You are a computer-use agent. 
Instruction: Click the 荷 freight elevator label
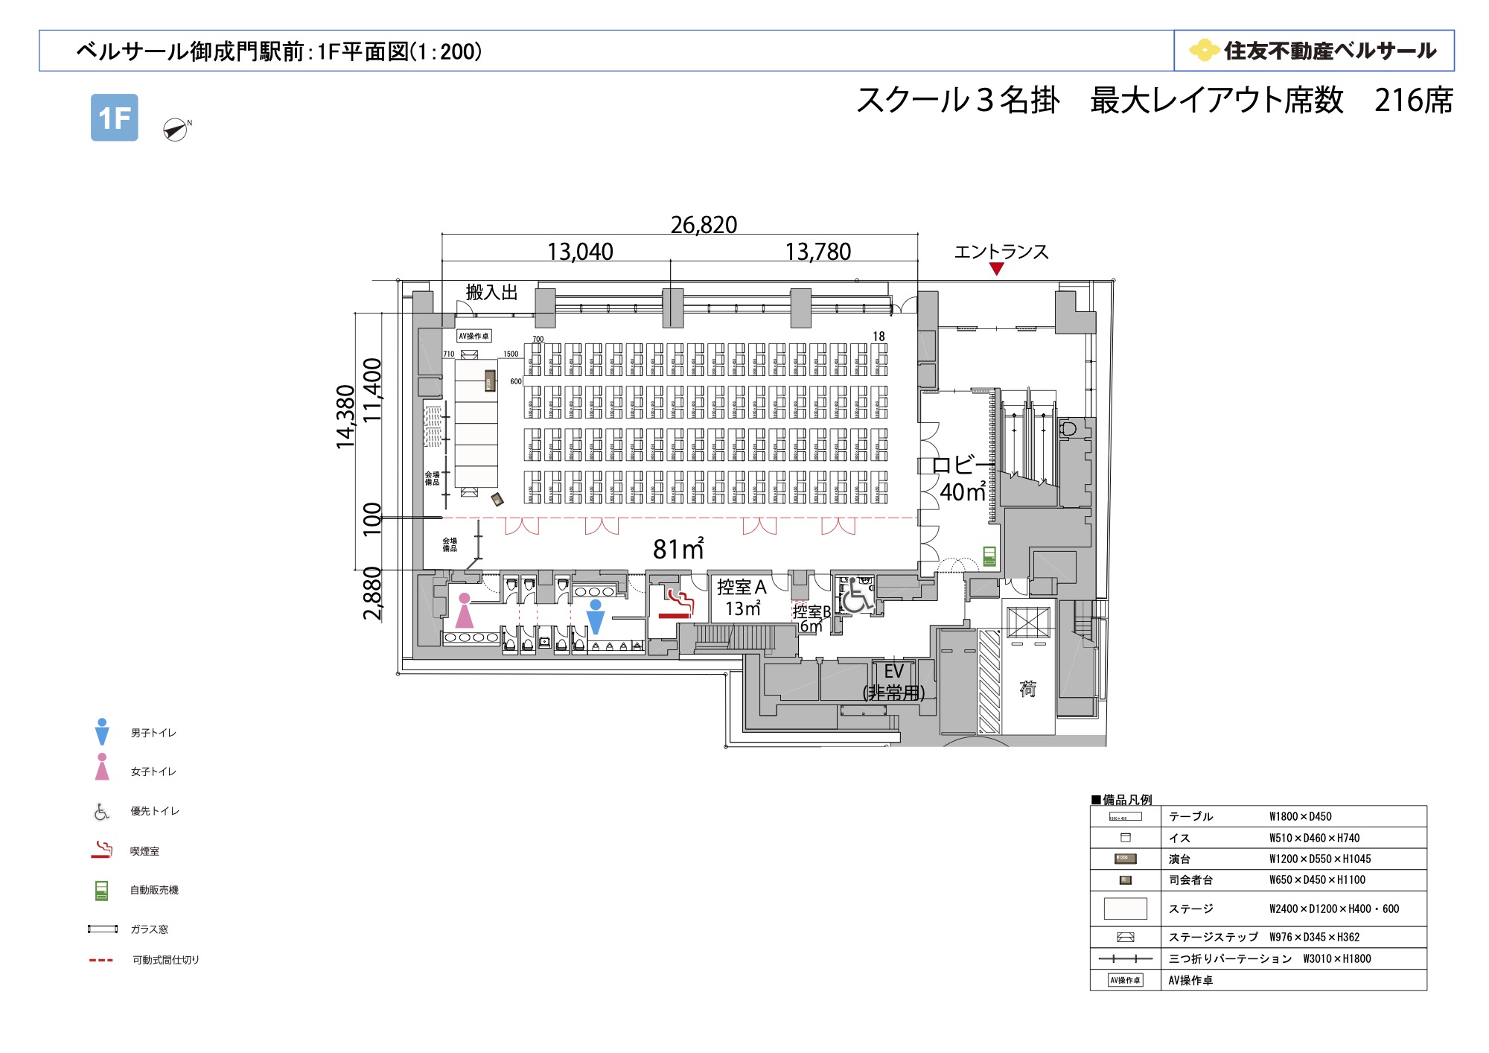(1028, 689)
